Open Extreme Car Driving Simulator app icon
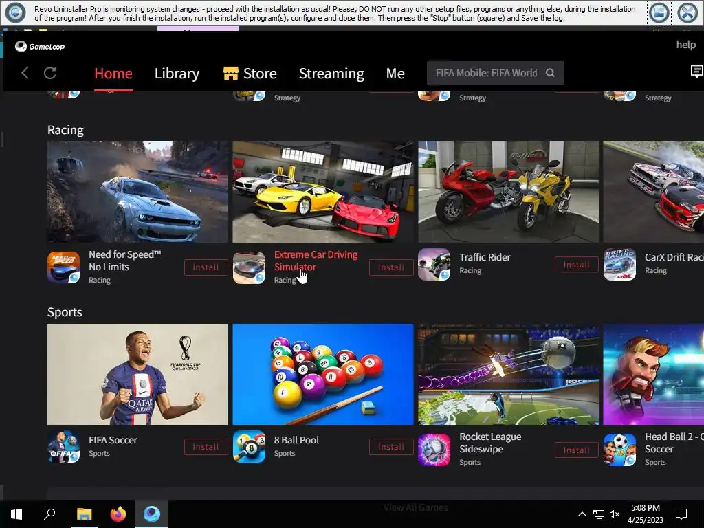The width and height of the screenshot is (704, 528). click(249, 267)
